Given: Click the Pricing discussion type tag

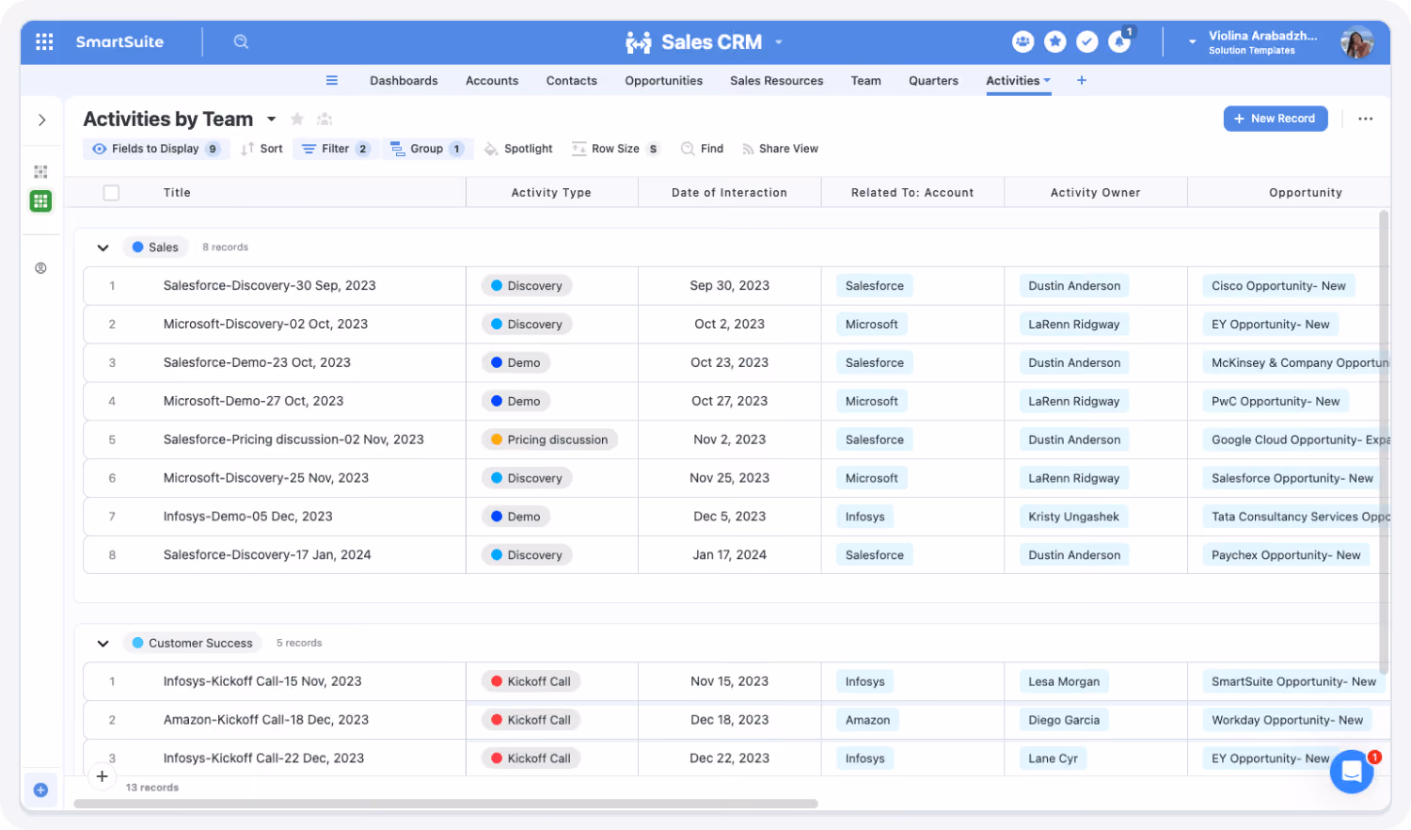Looking at the screenshot, I should click(549, 439).
